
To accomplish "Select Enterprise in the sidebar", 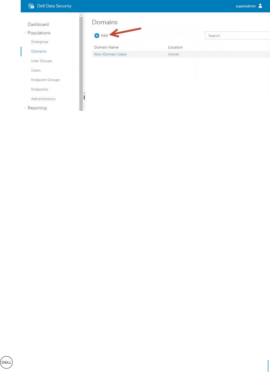I will [39, 42].
